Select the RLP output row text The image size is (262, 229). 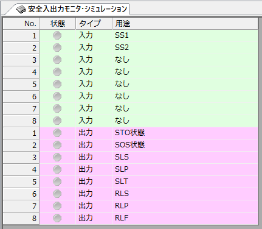[122, 206]
